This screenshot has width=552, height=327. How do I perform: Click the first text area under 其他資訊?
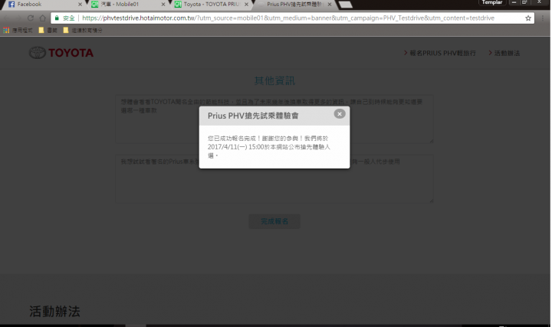(274, 119)
